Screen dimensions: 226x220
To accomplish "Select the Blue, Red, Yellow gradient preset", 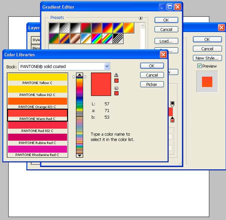I will pos(107,28).
